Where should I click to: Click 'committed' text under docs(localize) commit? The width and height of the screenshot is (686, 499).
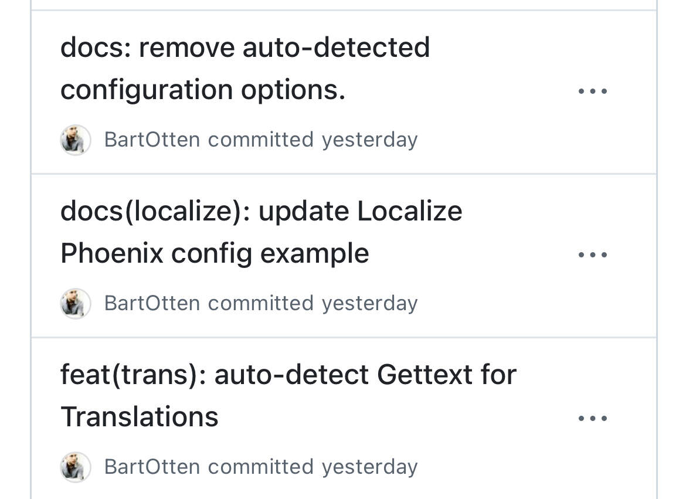pos(261,303)
